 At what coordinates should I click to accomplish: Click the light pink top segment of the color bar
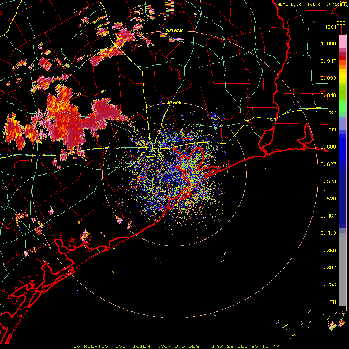point(342,41)
